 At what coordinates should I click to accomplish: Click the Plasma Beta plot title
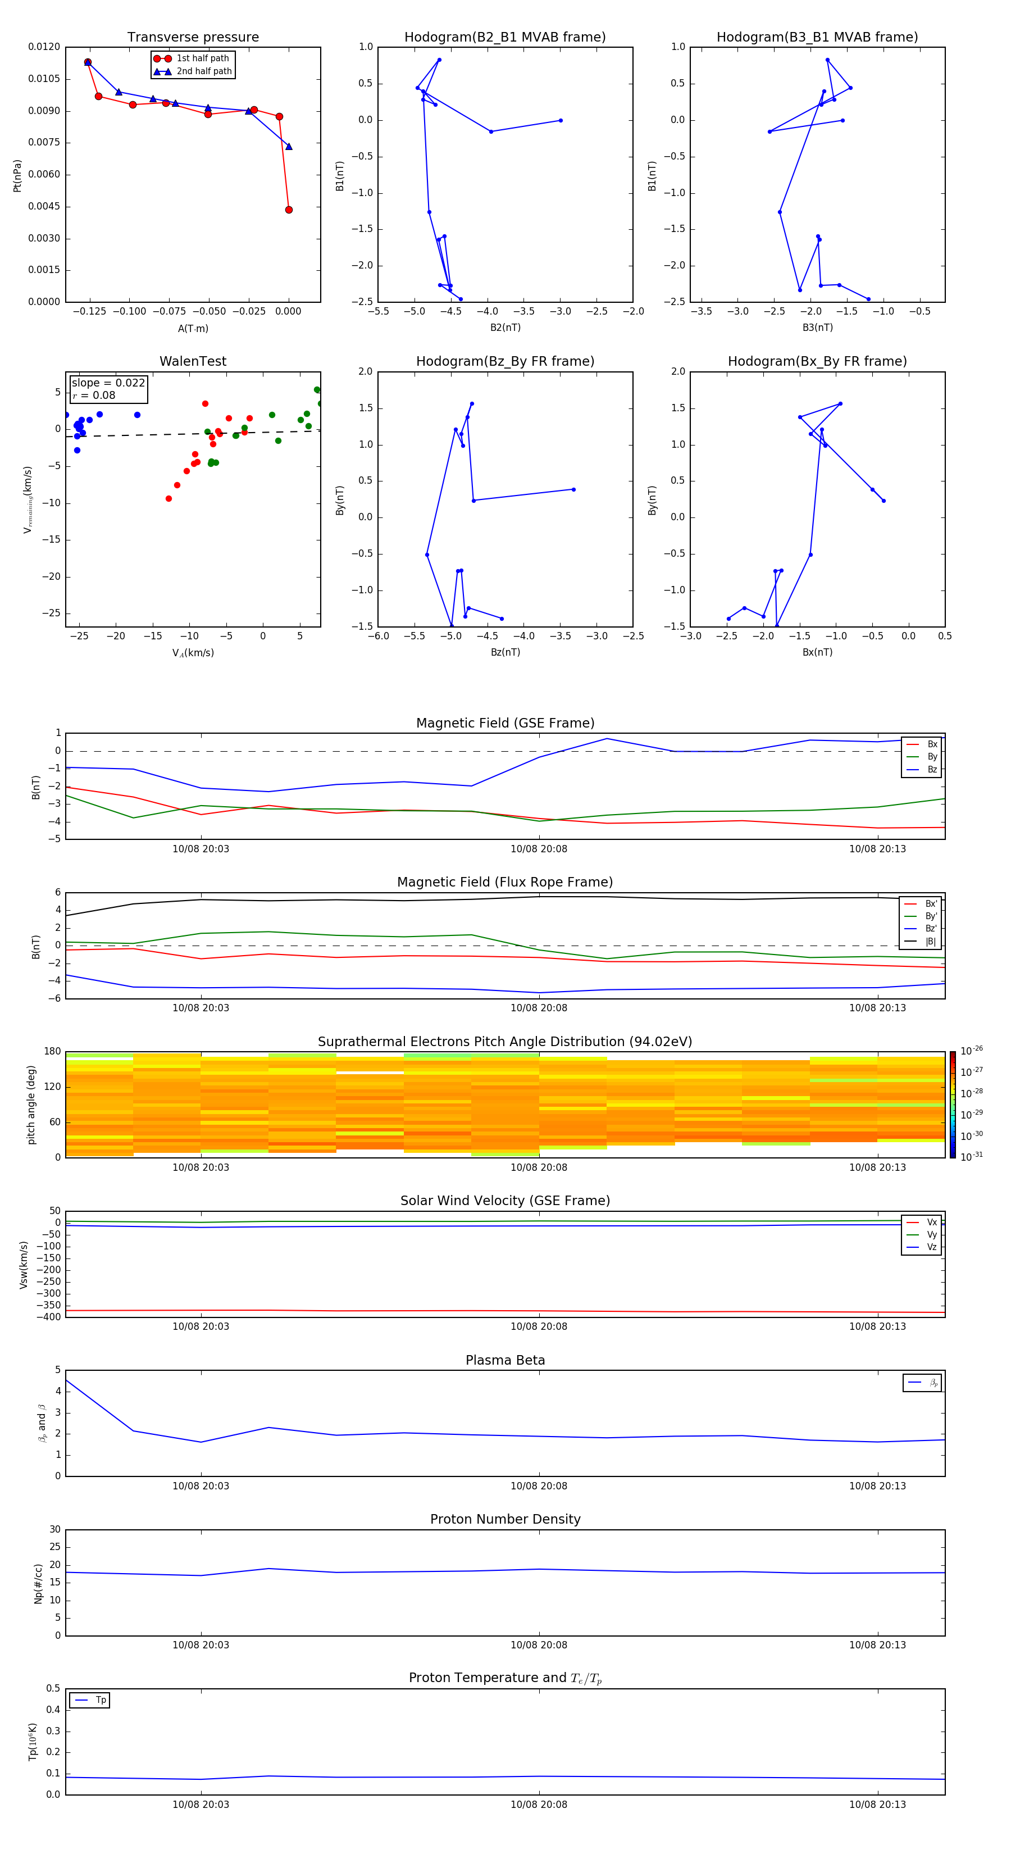504,1360
